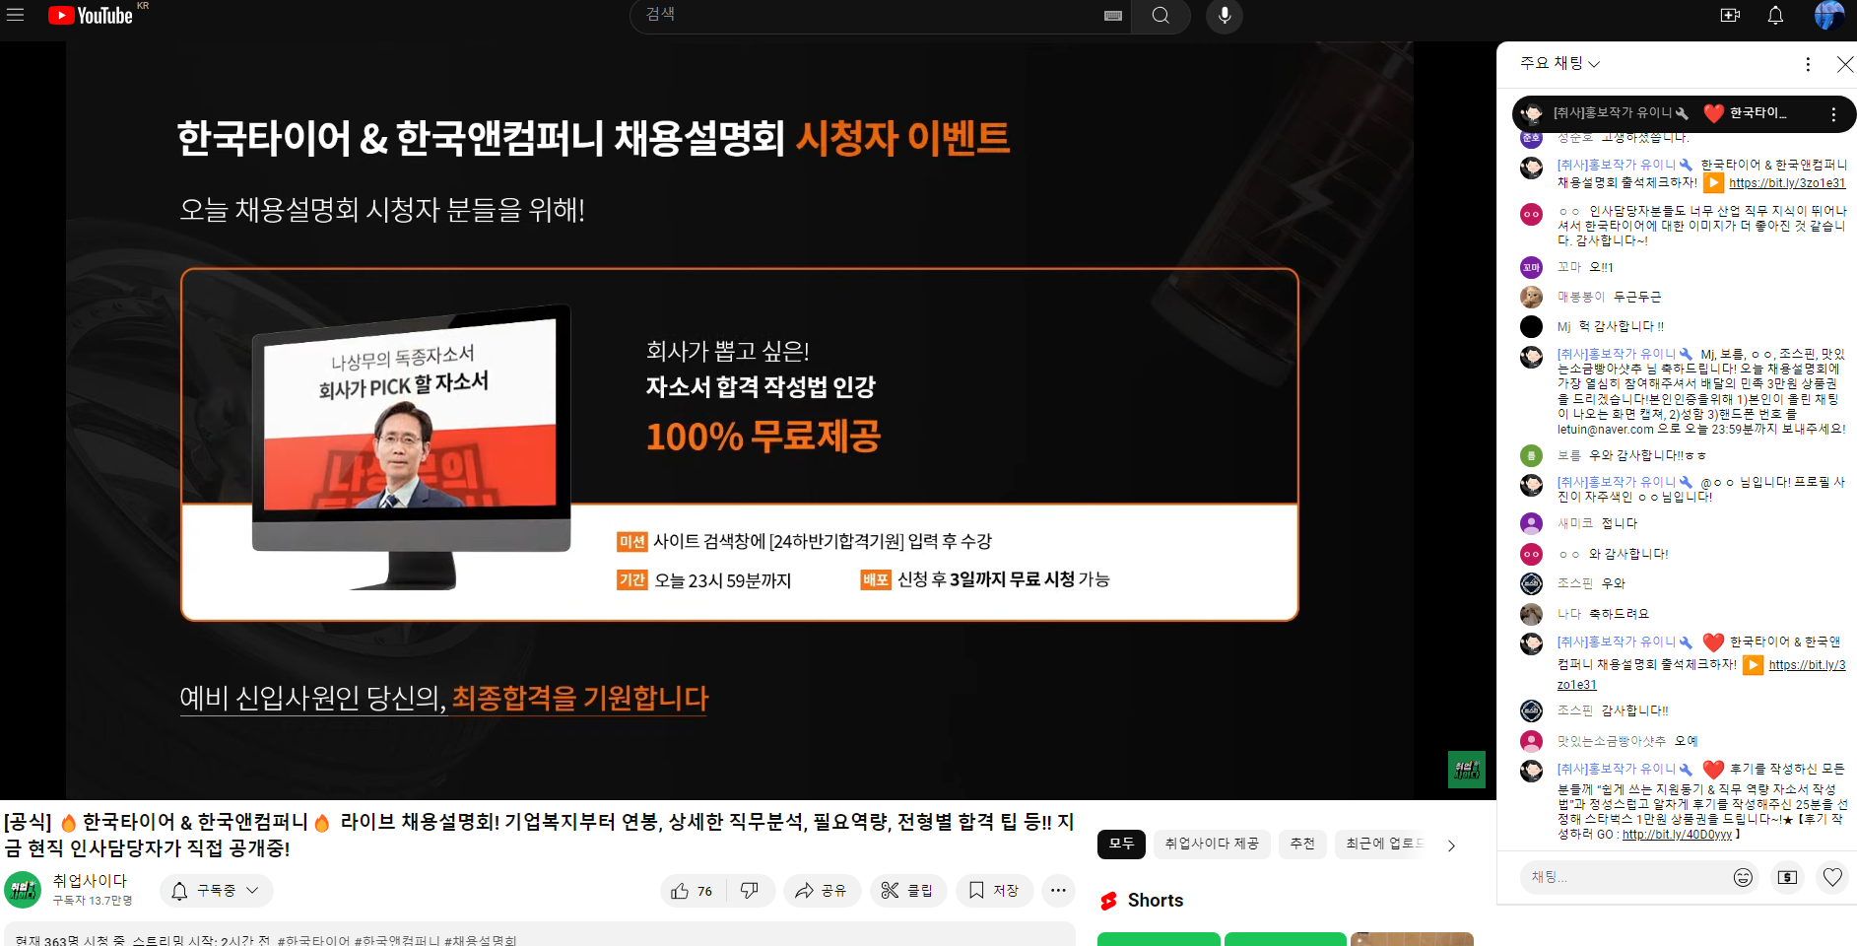1857x946 pixels.
Task: Open the emoji picker in chat
Action: pyautogui.click(x=1743, y=877)
